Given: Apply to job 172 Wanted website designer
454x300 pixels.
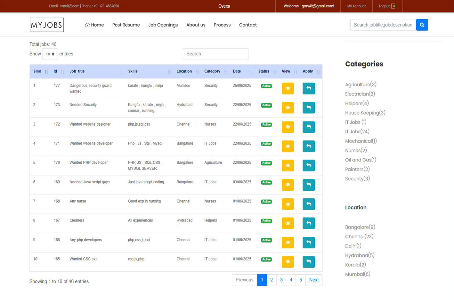Looking at the screenshot, I should click(309, 127).
